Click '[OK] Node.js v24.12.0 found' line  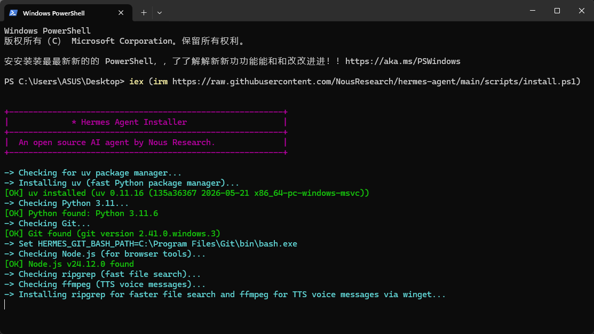69,264
